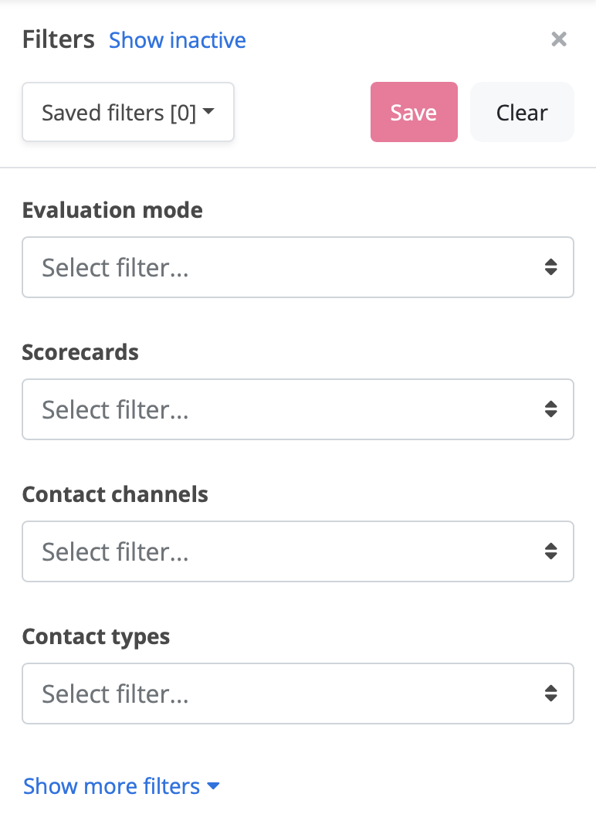Expand the Show more filters link
This screenshot has height=831, width=596.
112,786
